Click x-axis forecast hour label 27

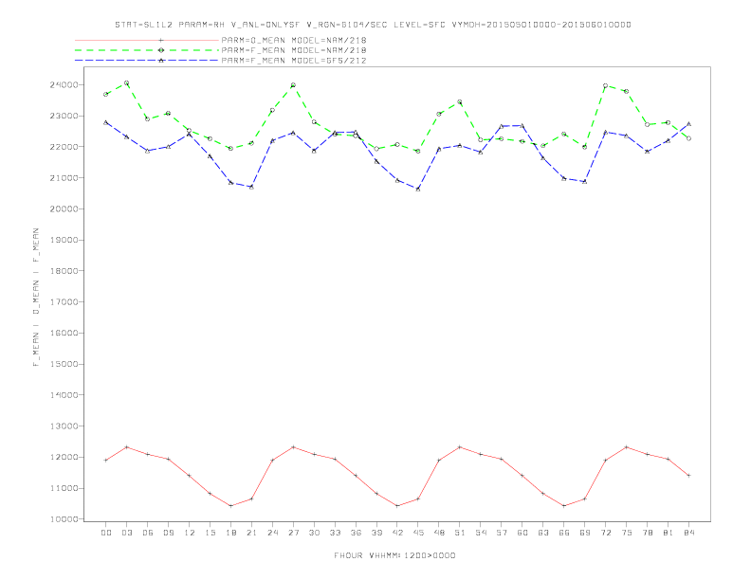(x=293, y=533)
